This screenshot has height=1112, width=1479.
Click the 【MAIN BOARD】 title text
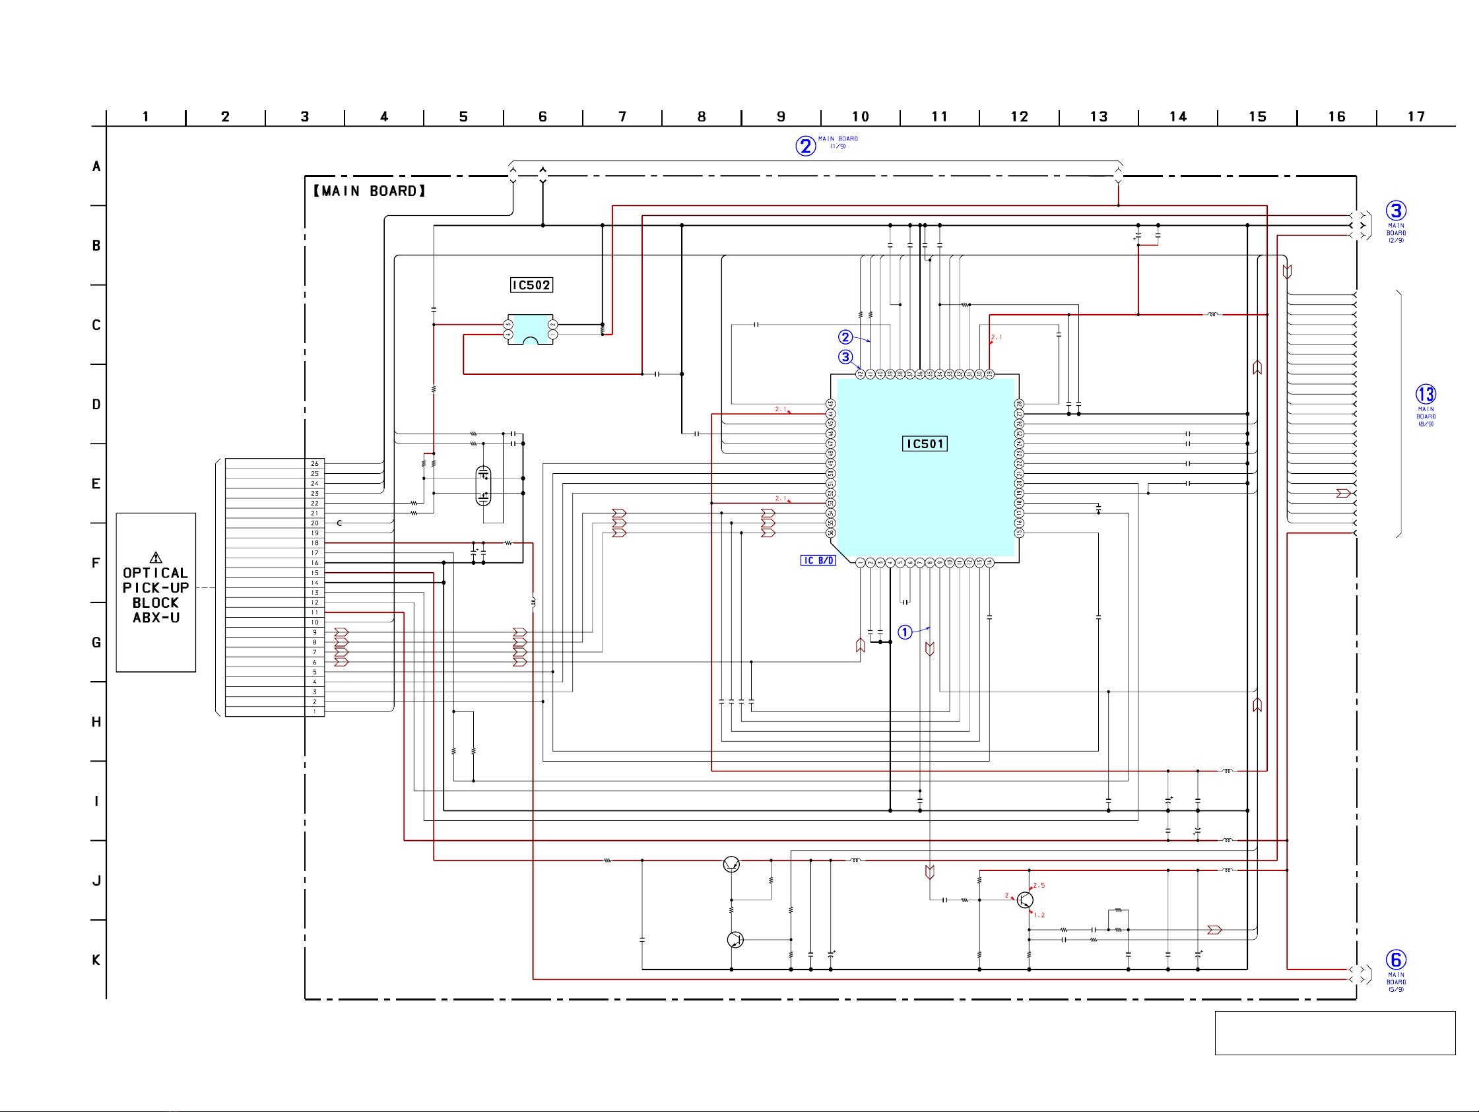[370, 191]
